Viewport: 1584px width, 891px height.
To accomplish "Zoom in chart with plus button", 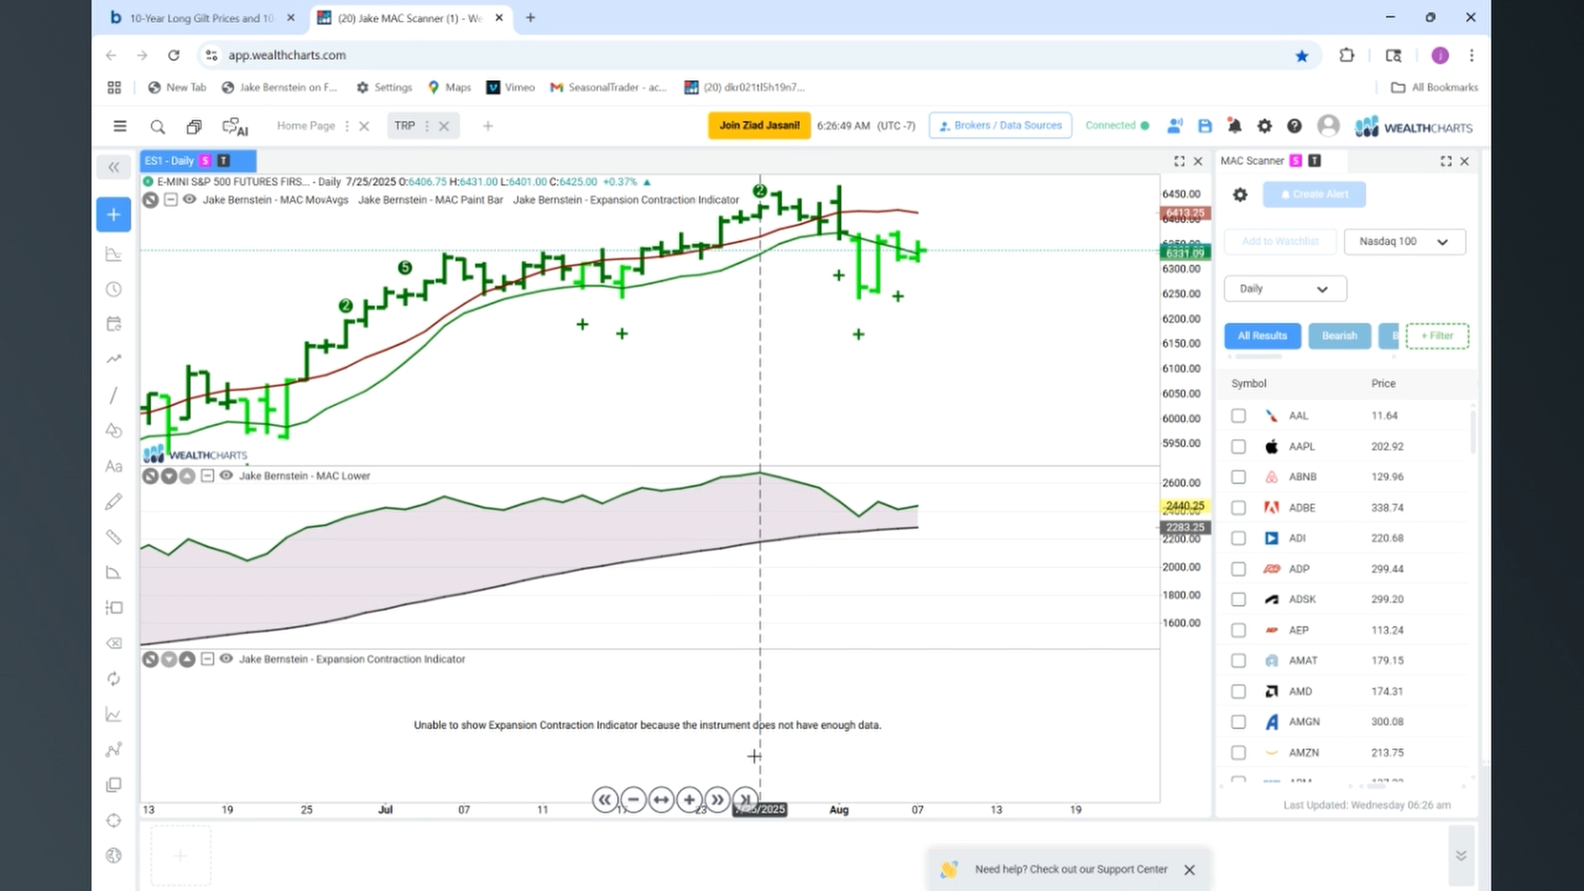I will click(x=689, y=799).
